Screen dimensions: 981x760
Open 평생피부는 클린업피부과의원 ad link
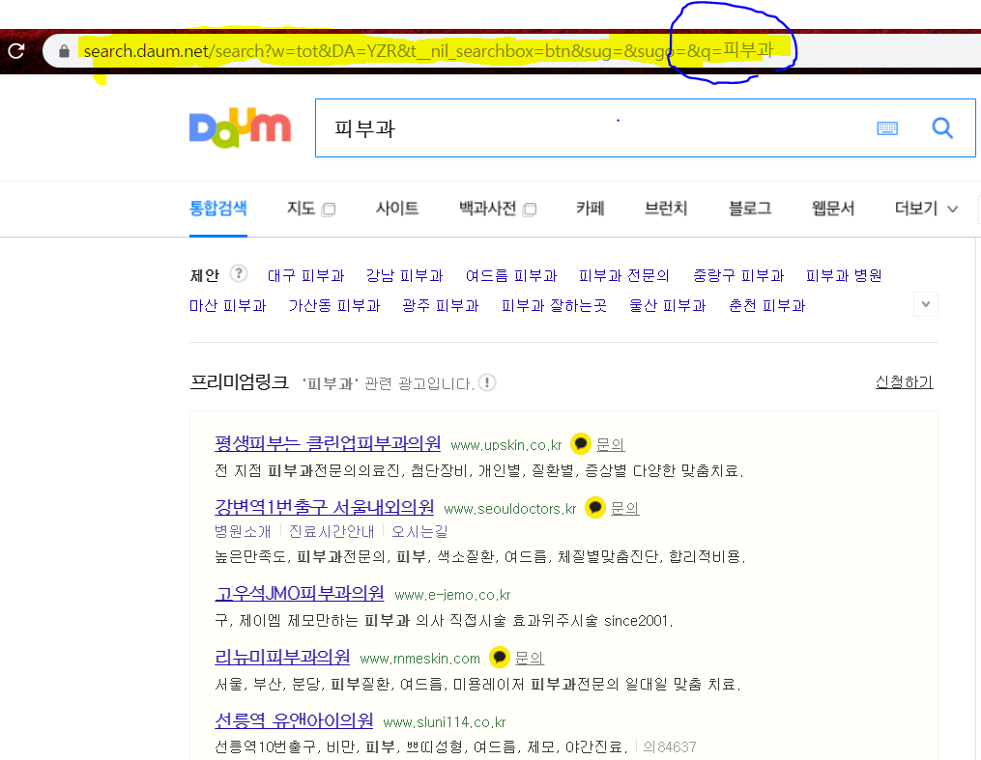point(328,443)
